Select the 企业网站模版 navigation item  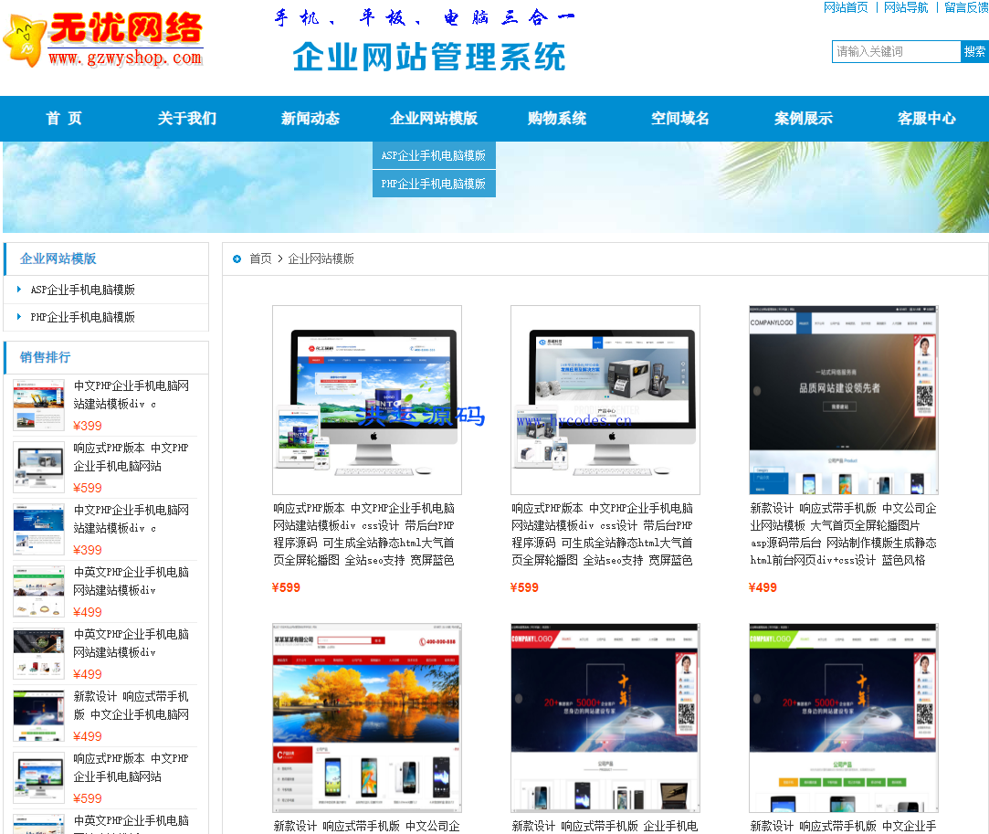[434, 118]
